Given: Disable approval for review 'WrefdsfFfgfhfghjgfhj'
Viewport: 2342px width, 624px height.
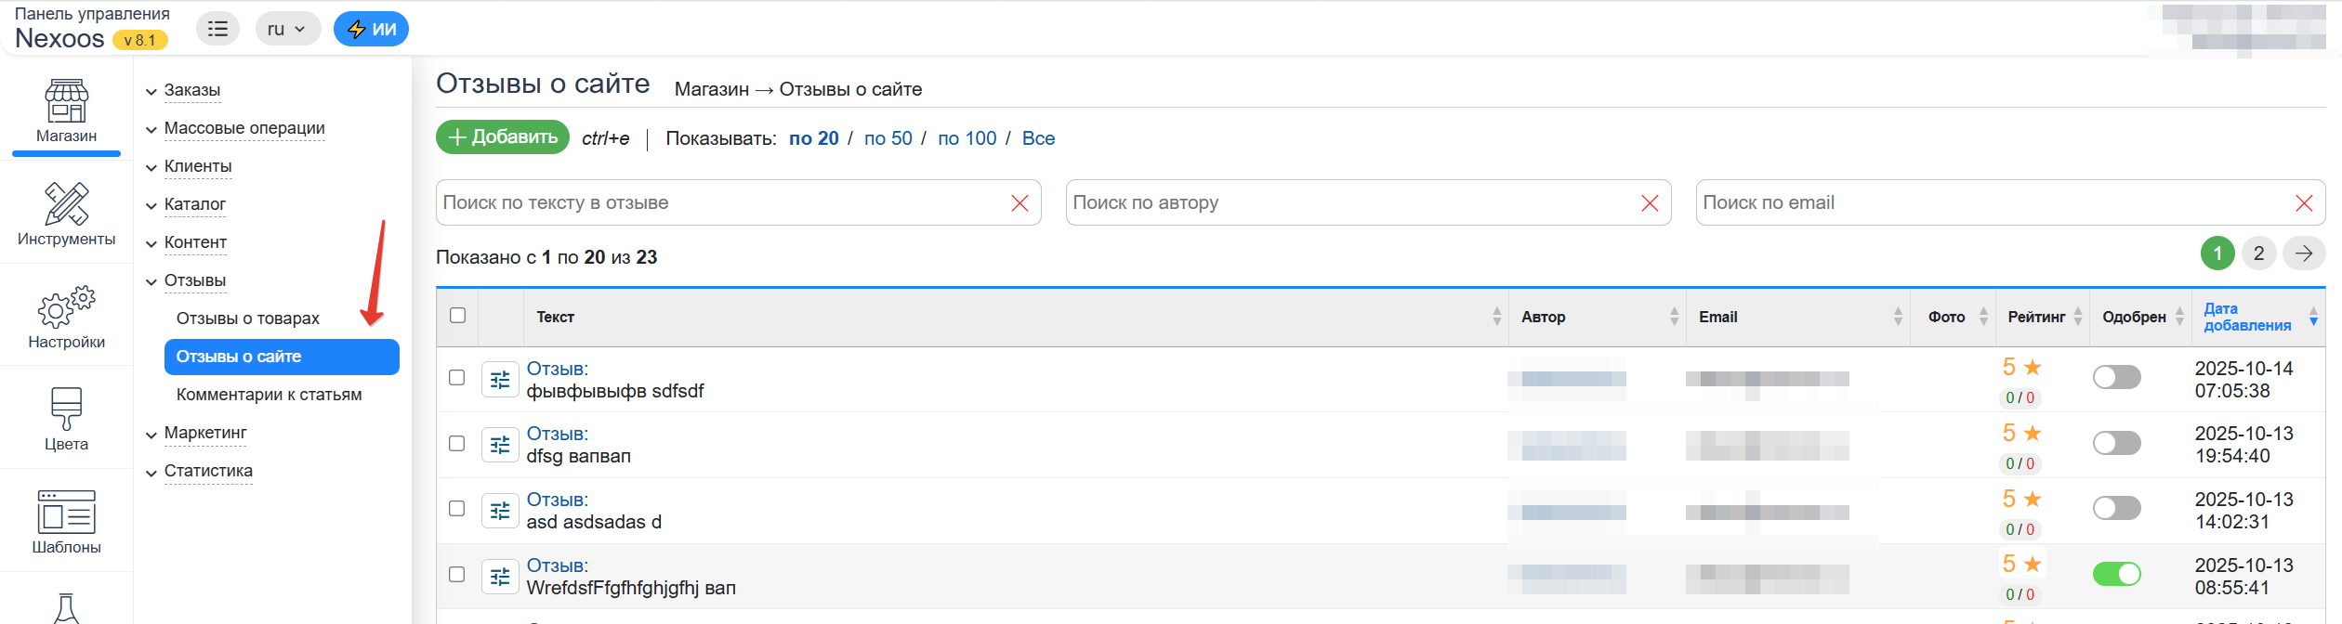Looking at the screenshot, I should [x=2116, y=574].
